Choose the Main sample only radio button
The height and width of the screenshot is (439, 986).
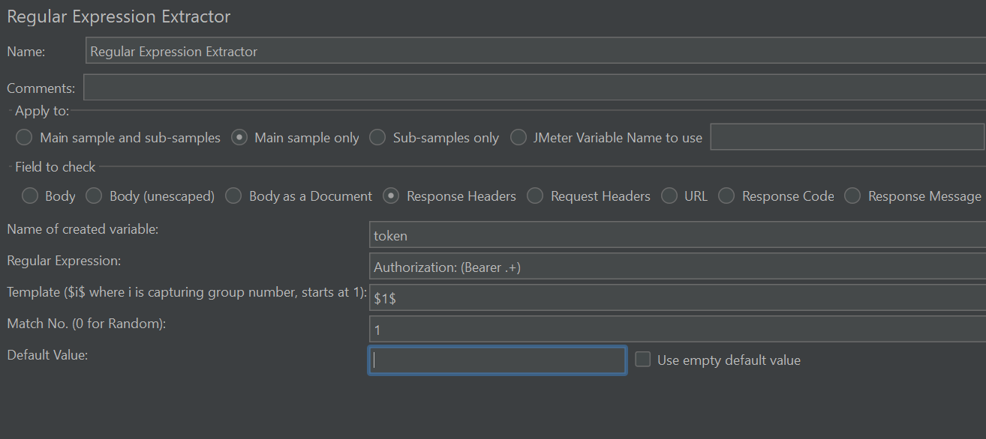click(239, 138)
